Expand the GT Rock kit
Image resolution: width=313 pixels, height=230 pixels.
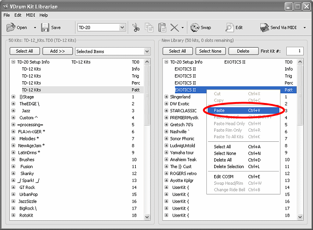(13, 188)
